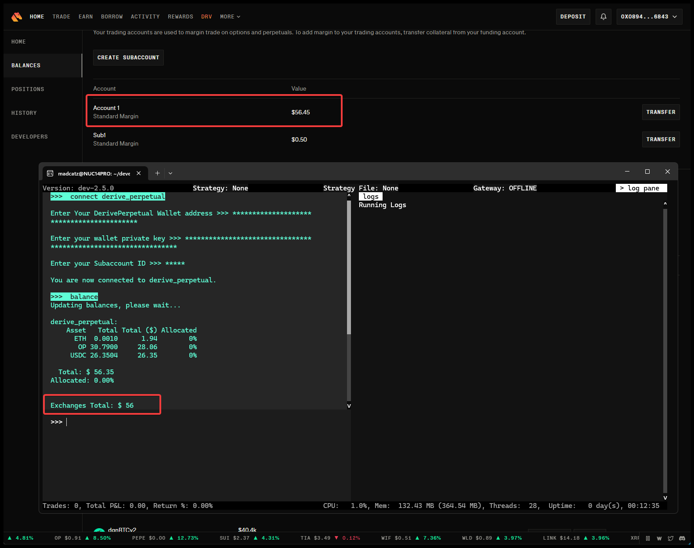The height and width of the screenshot is (548, 694).
Task: Open a new terminal tab with plus
Action: 157,173
